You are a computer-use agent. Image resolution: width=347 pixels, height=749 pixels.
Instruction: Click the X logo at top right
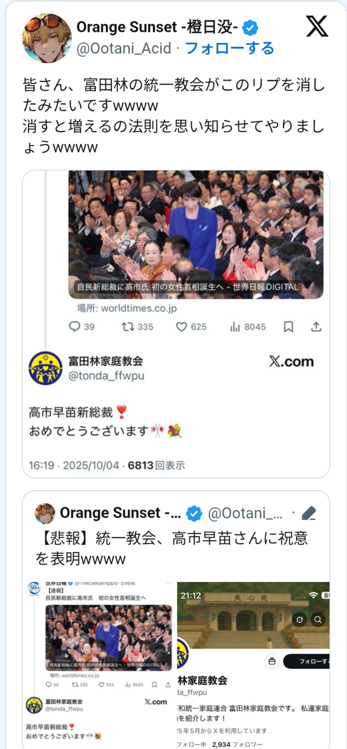(x=317, y=26)
